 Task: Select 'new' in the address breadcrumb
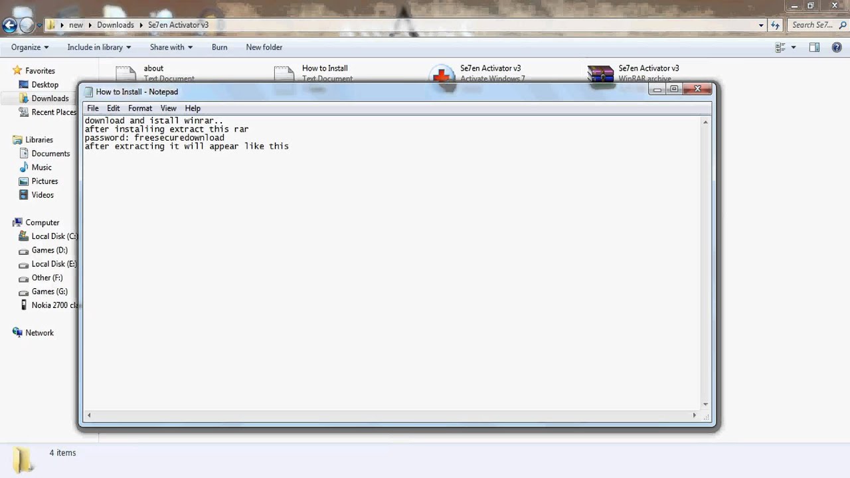tap(76, 25)
